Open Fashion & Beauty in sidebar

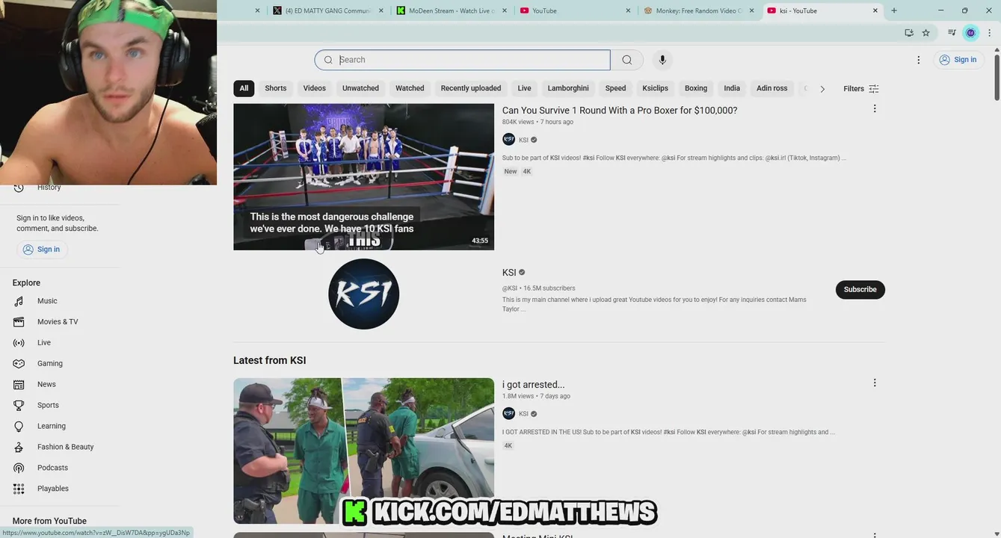click(x=65, y=448)
